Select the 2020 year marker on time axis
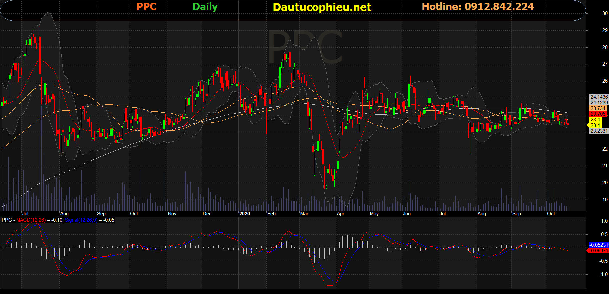Viewport: 609px width, 294px height. coord(245,214)
